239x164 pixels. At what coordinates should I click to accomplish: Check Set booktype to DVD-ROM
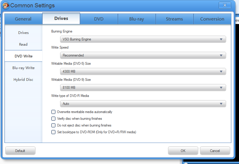pyautogui.click(x=53, y=132)
